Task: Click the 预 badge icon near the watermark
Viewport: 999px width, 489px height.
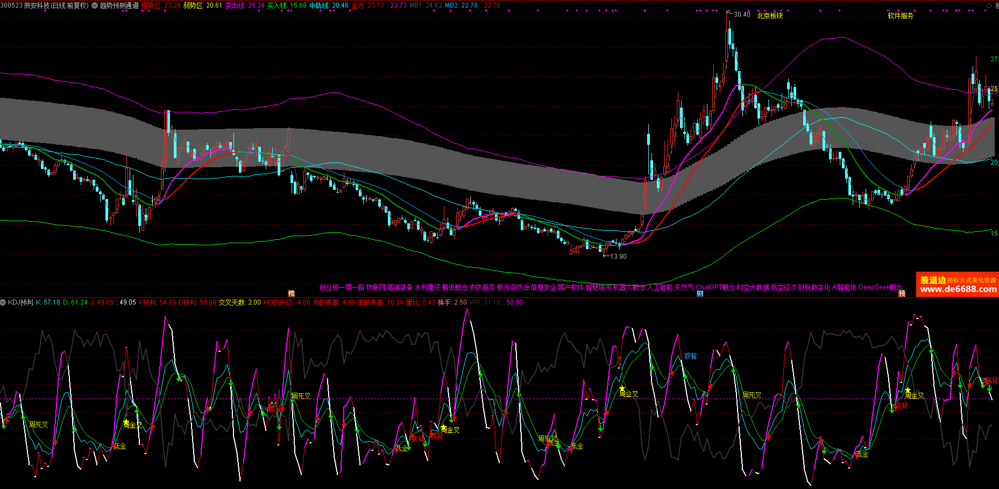Action: [x=902, y=293]
